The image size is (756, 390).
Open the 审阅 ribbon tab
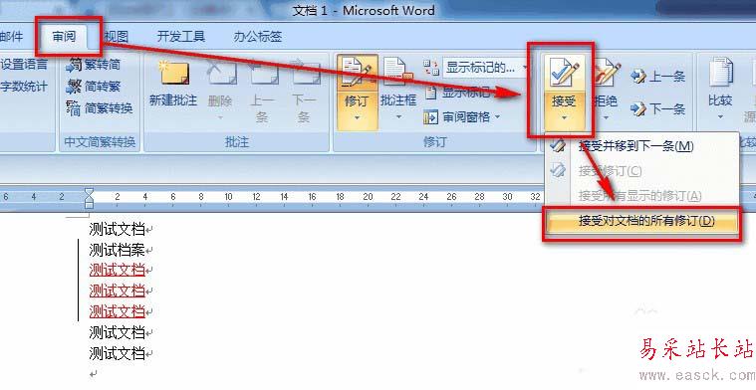tap(64, 37)
